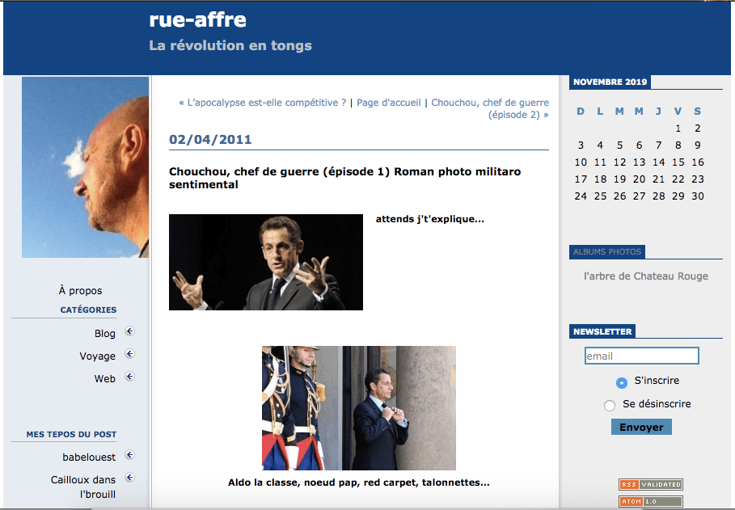This screenshot has width=735, height=510.
Task: Click the arrow icon beside babelouest
Action: click(130, 455)
